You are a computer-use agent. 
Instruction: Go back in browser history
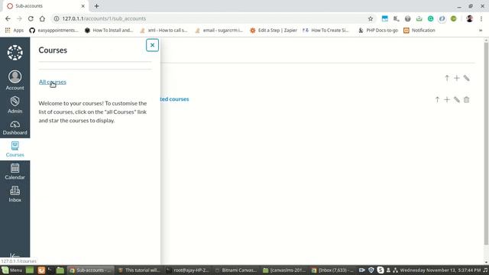coord(8,18)
